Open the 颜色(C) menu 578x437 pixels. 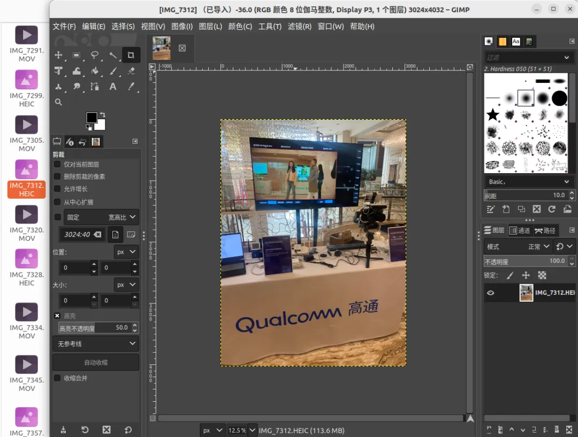coord(240,27)
